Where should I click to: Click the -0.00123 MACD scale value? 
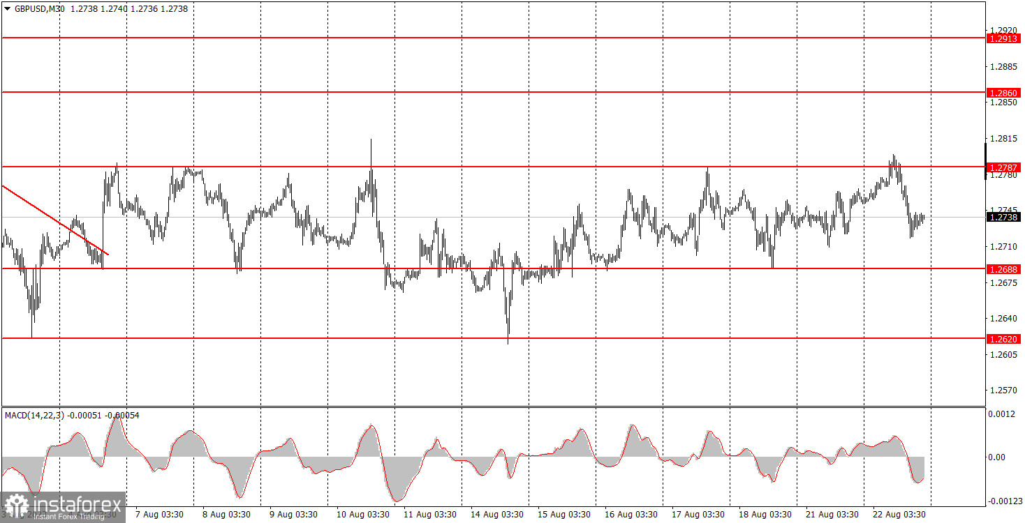1004,502
